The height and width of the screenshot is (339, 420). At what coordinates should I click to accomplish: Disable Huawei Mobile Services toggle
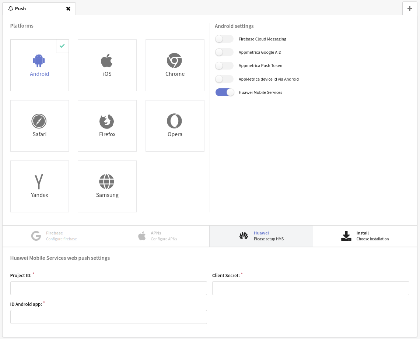(x=224, y=92)
